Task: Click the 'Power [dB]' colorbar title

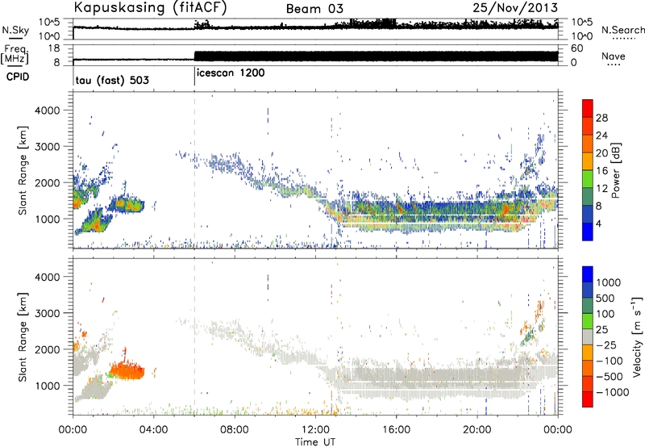Action: pos(615,170)
